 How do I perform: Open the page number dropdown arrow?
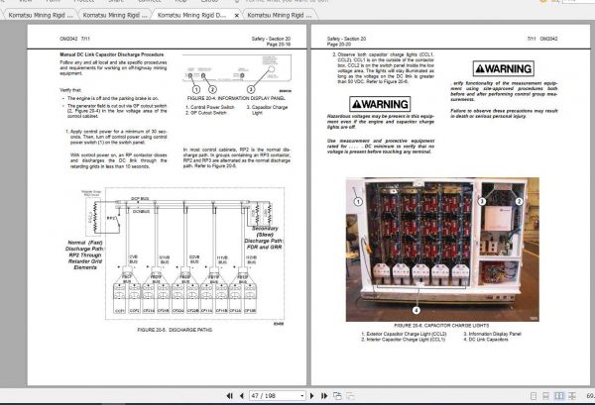302,396
